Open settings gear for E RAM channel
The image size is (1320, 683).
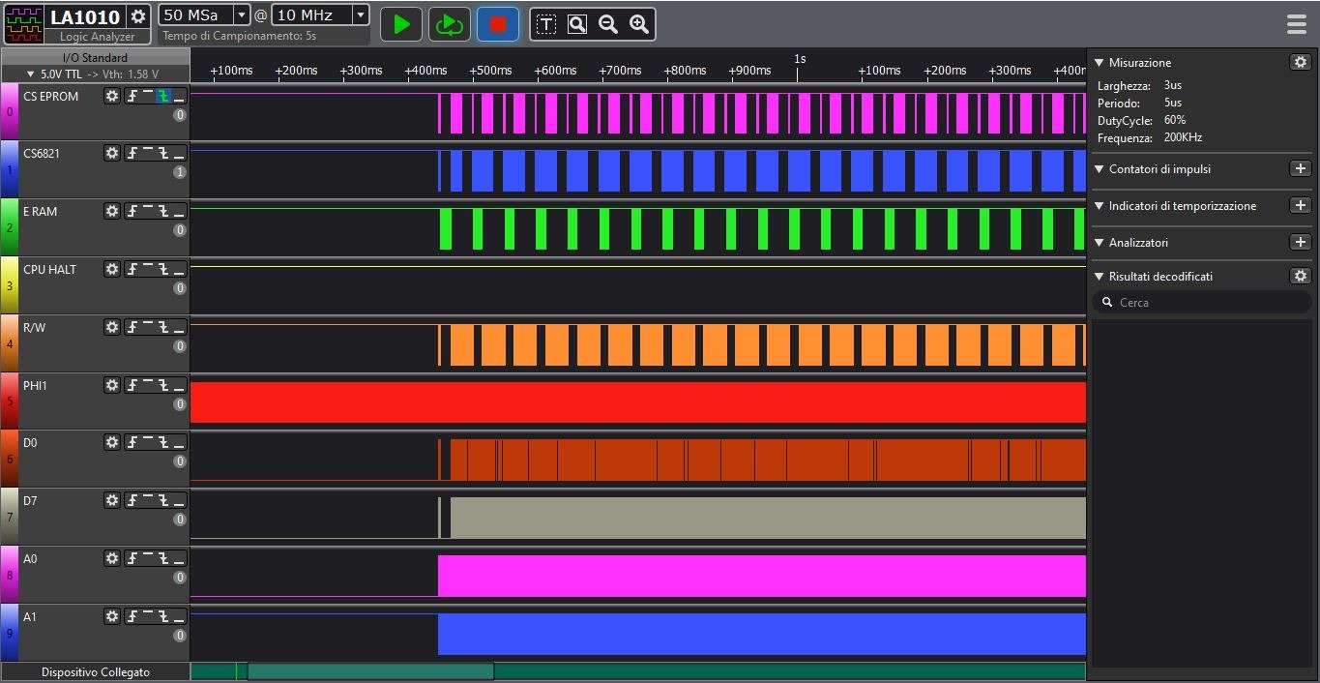112,211
